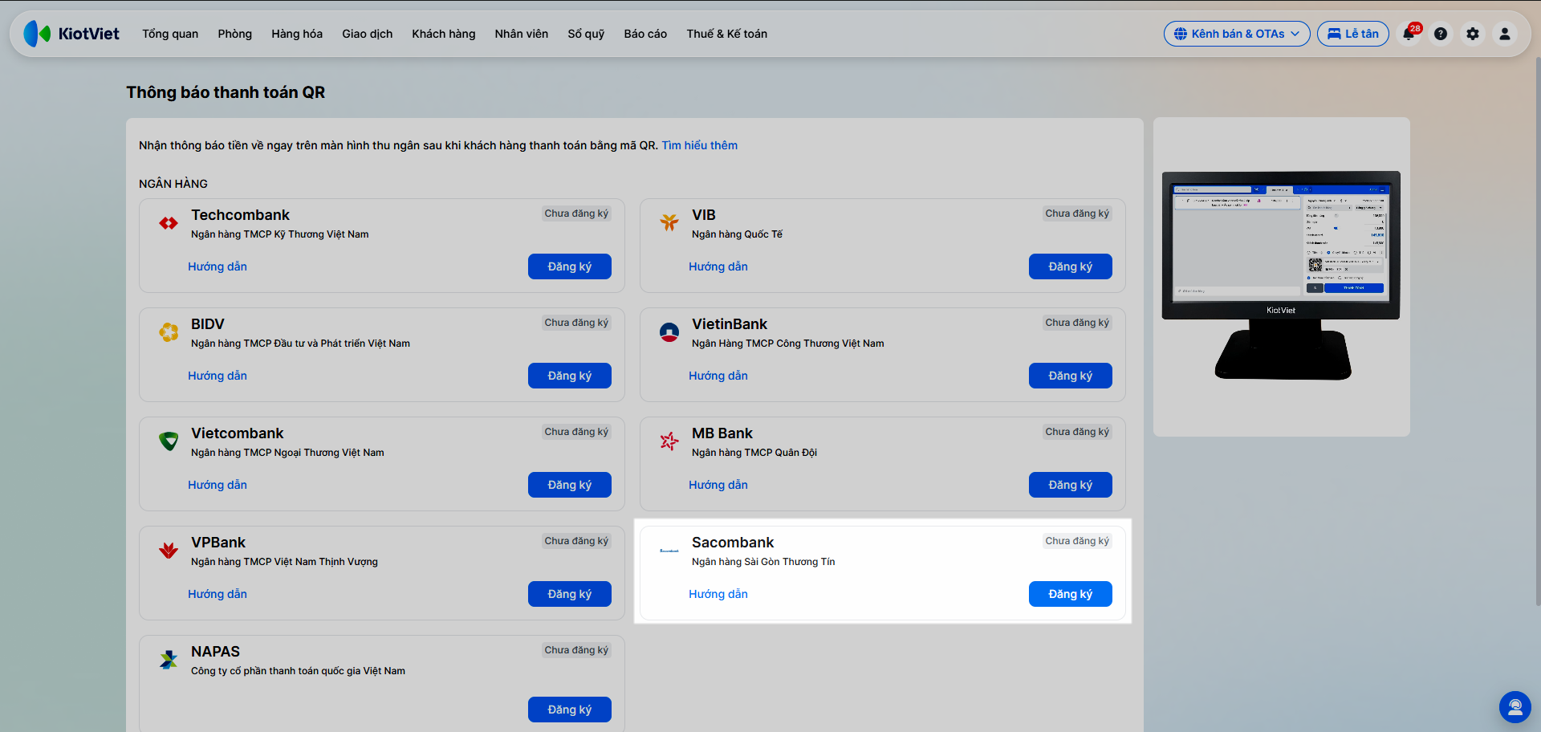Open the help question mark icon

point(1441,34)
